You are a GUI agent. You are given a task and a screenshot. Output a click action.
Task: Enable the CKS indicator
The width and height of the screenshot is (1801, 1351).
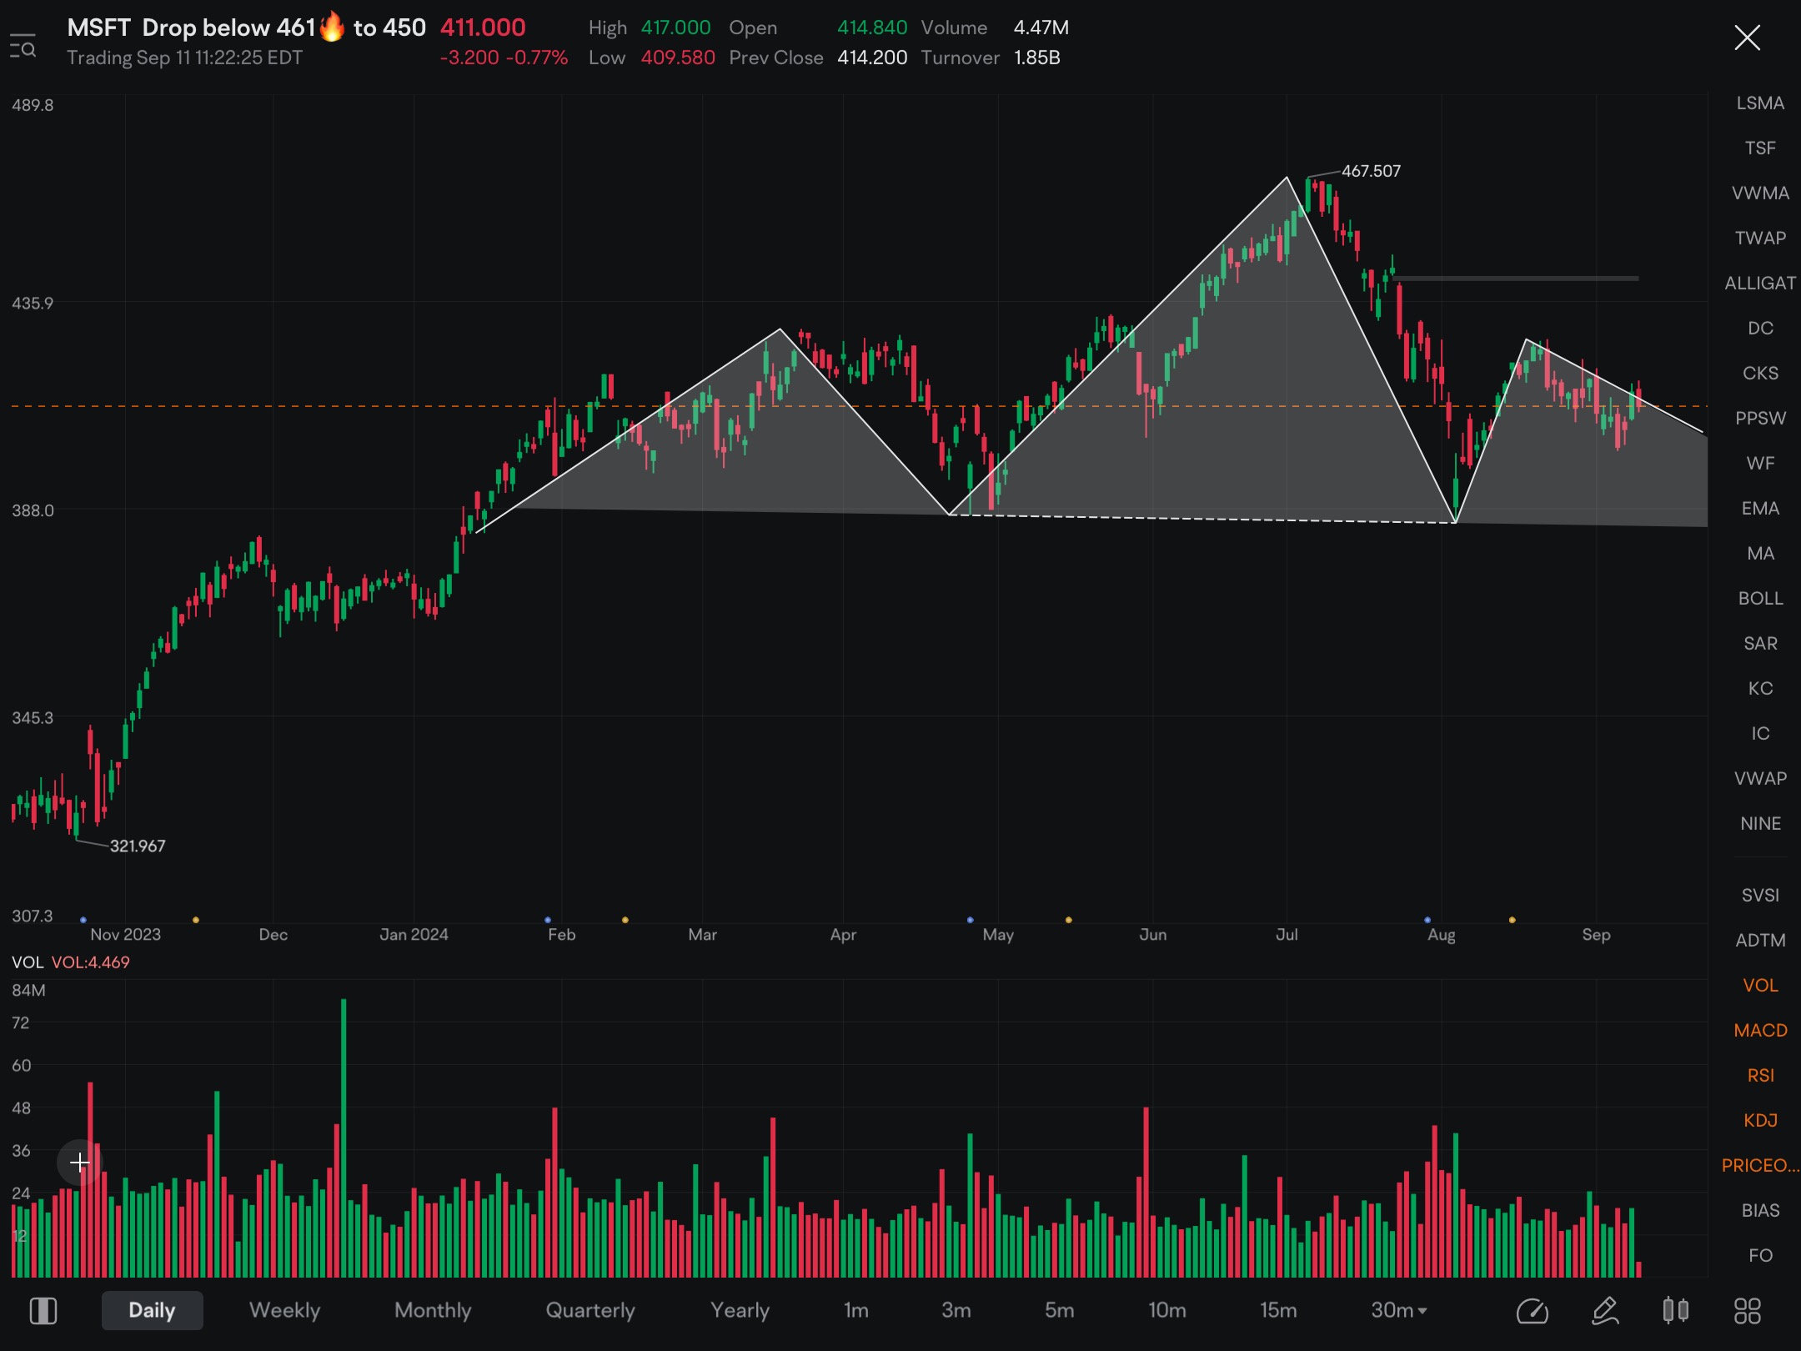click(x=1760, y=373)
